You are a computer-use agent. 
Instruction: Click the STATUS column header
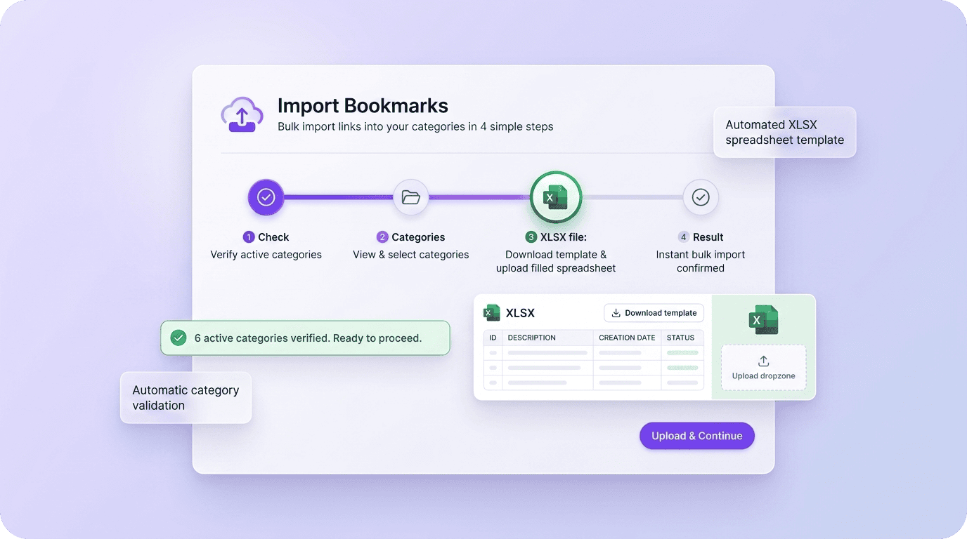point(680,338)
